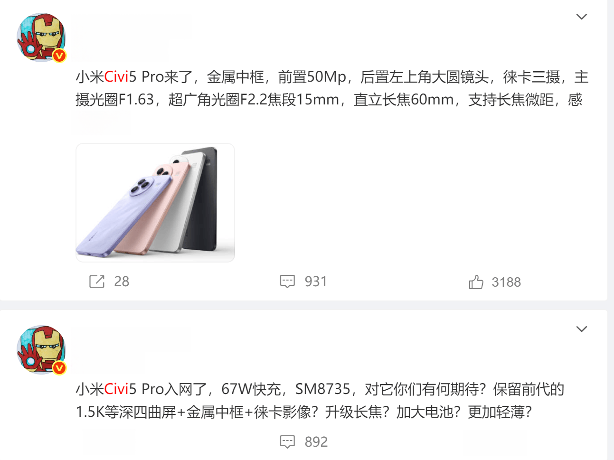Click the comment count 892
The height and width of the screenshot is (460, 614).
[x=316, y=442]
